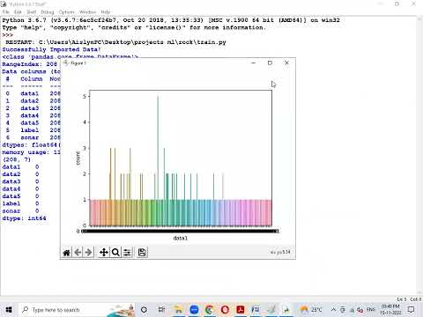423x317 pixels.
Task: Show hidden system tray icons
Action: pyautogui.click(x=333, y=310)
